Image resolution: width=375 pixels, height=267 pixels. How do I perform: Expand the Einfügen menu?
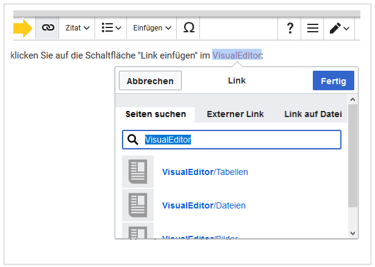[152, 28]
